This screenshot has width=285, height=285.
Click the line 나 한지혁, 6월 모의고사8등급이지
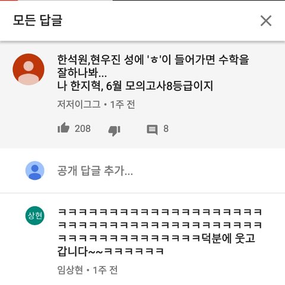point(135,86)
